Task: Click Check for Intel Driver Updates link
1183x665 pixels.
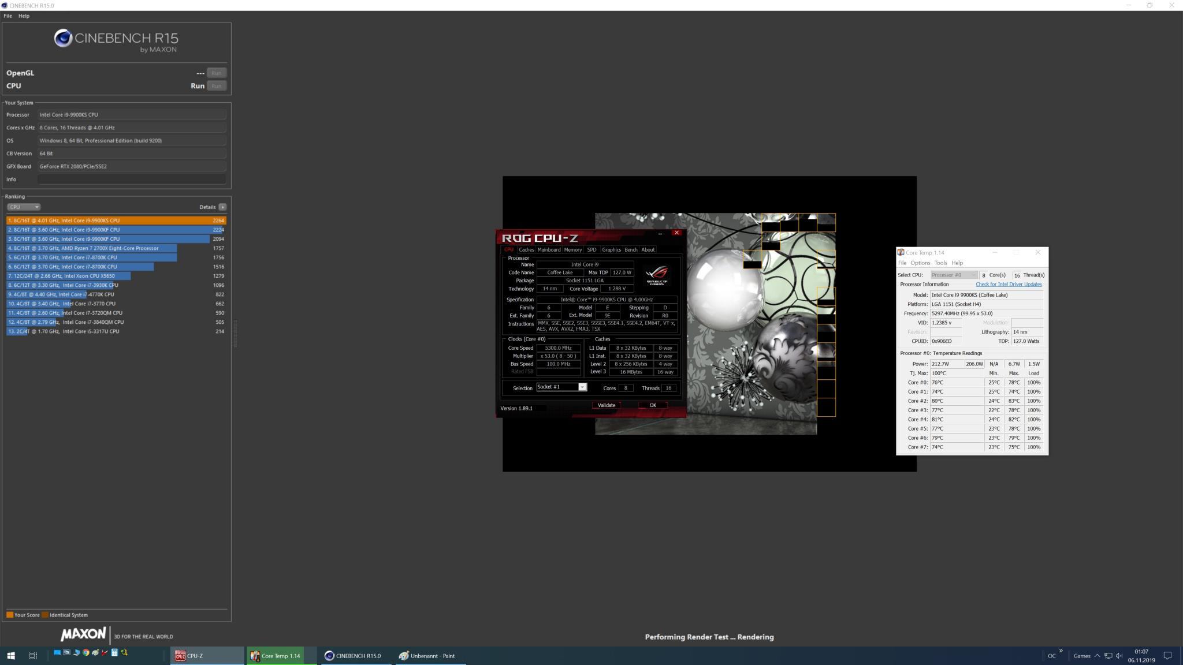Action: tap(1009, 284)
